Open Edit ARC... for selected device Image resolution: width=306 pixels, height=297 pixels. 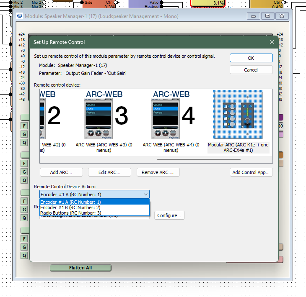point(109,172)
